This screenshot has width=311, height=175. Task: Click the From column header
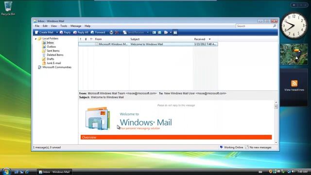pos(111,39)
